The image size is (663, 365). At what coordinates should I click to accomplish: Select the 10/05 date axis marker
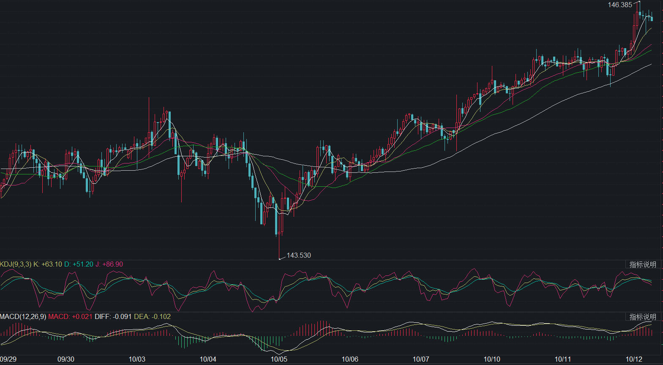point(279,360)
